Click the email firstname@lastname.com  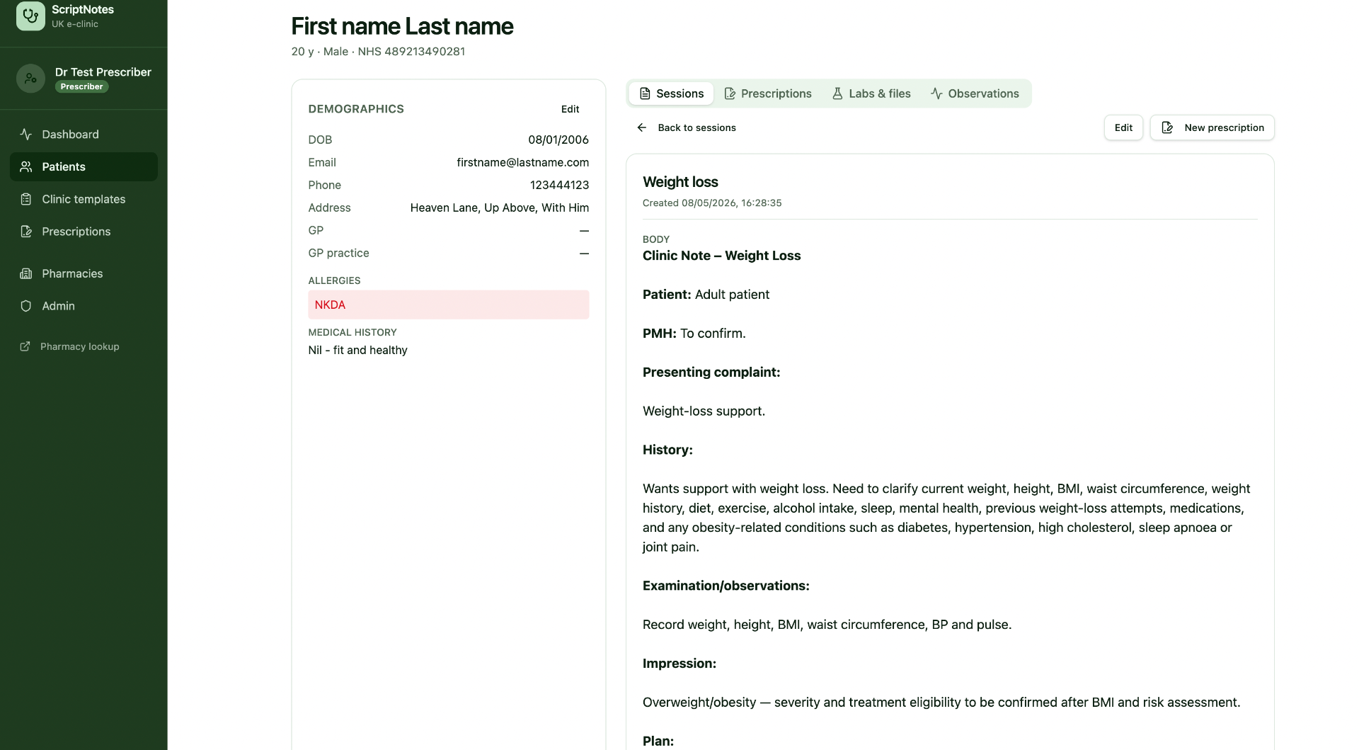(522, 162)
